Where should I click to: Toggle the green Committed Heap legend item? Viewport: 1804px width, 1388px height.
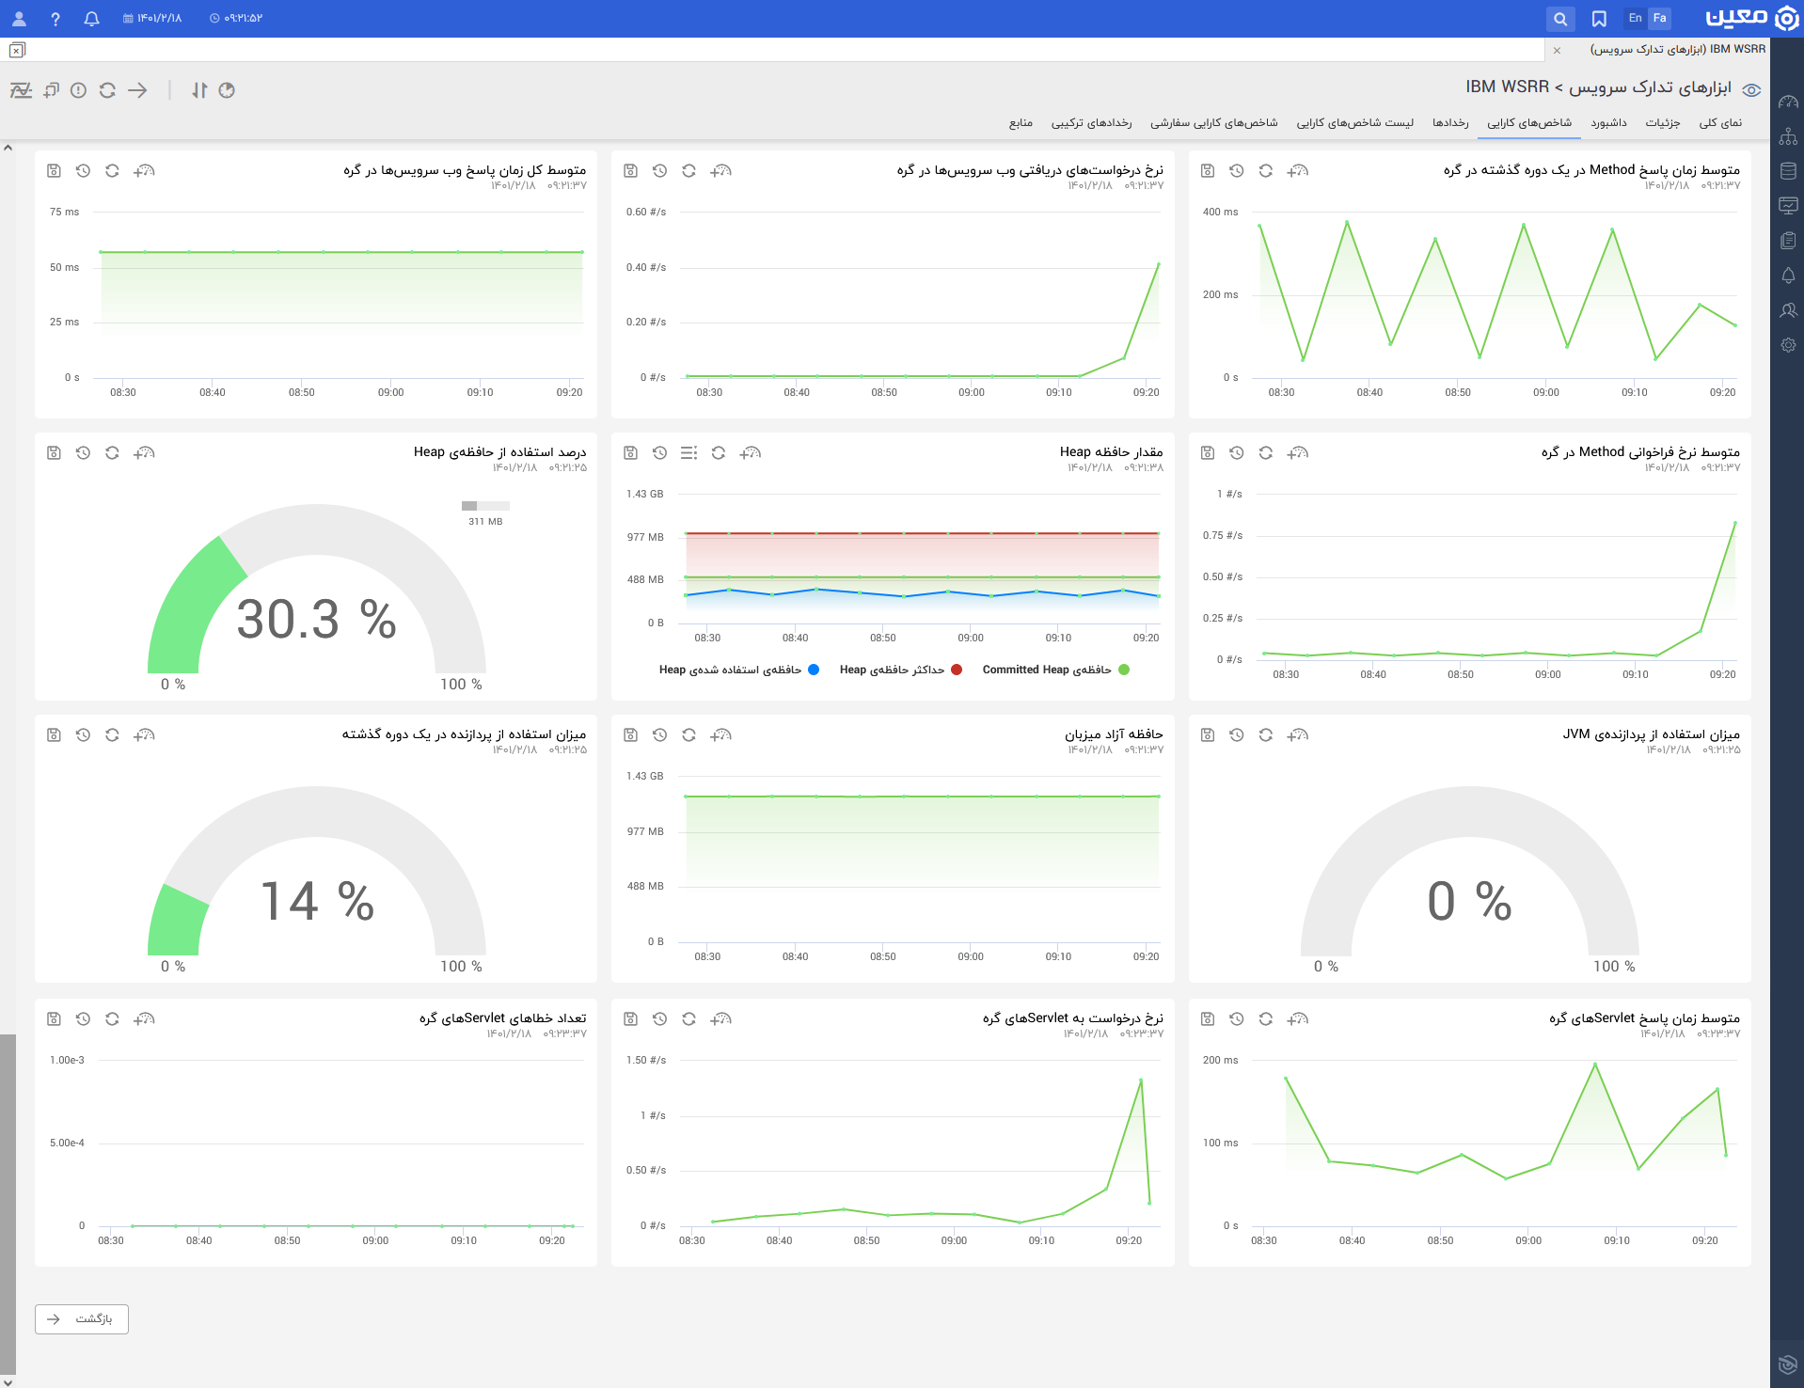click(1055, 670)
